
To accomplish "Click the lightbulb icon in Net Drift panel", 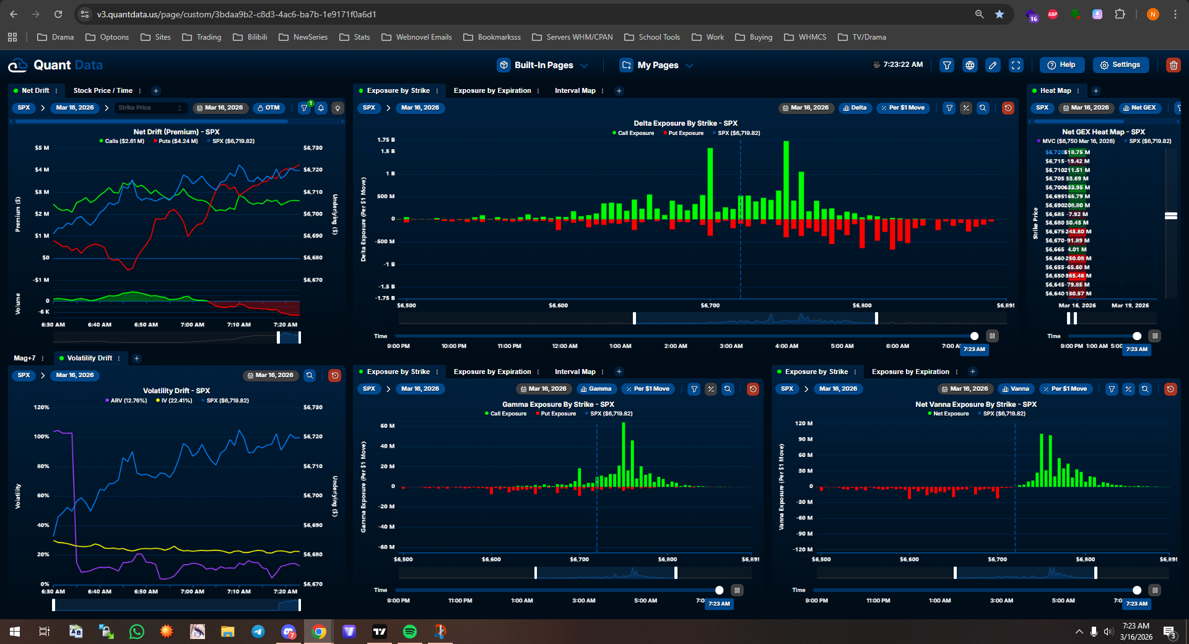I will tap(338, 108).
